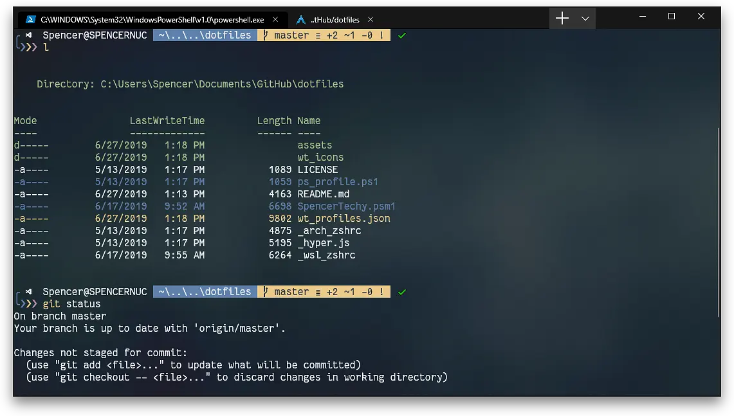Click the git branch icon in the top prompt
The height and width of the screenshot is (416, 734).
pos(266,35)
